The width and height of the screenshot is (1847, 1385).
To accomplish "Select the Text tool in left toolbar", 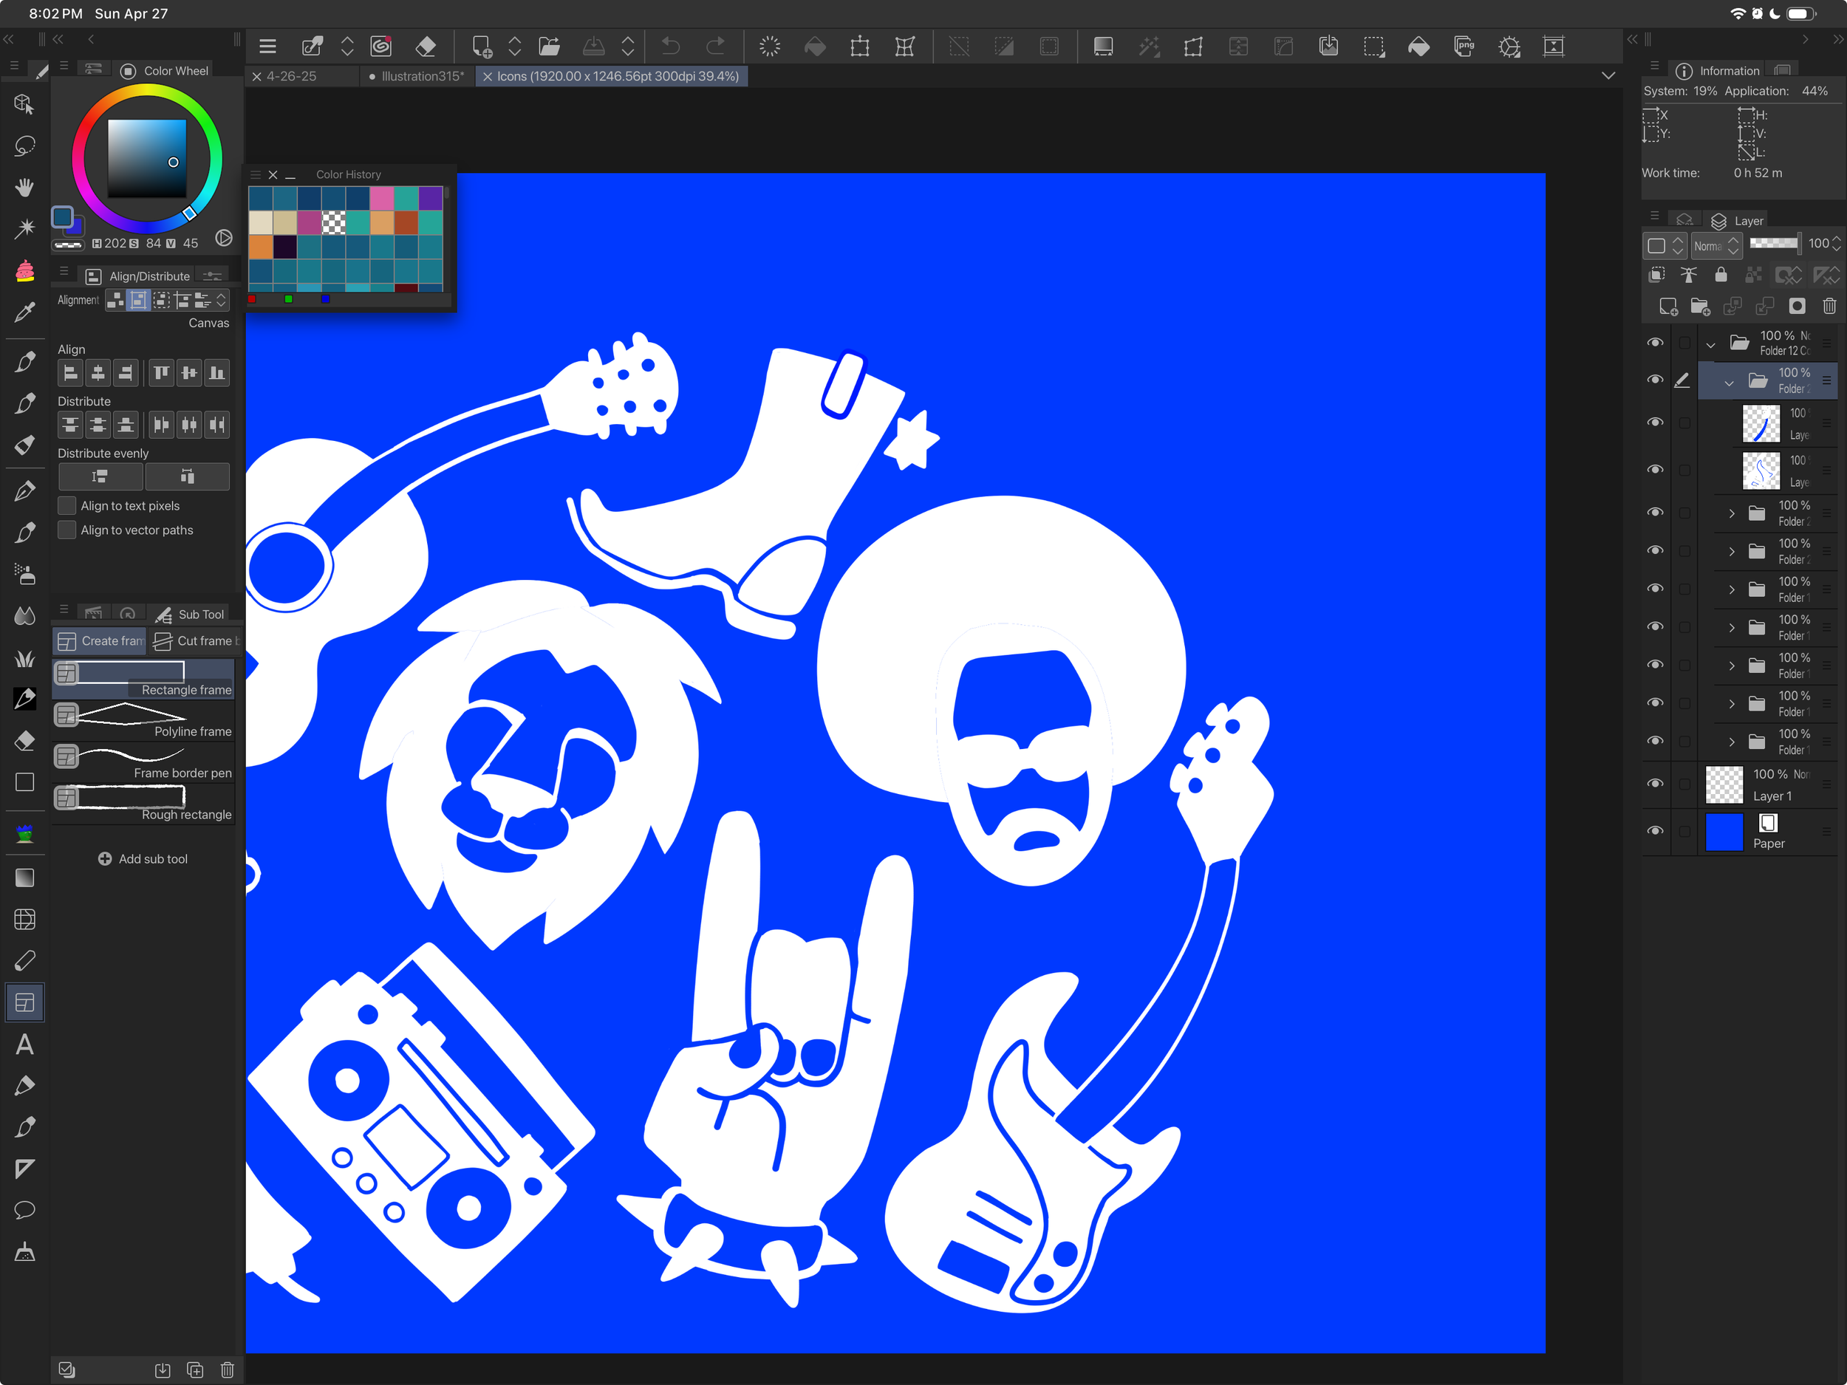I will coord(24,1044).
